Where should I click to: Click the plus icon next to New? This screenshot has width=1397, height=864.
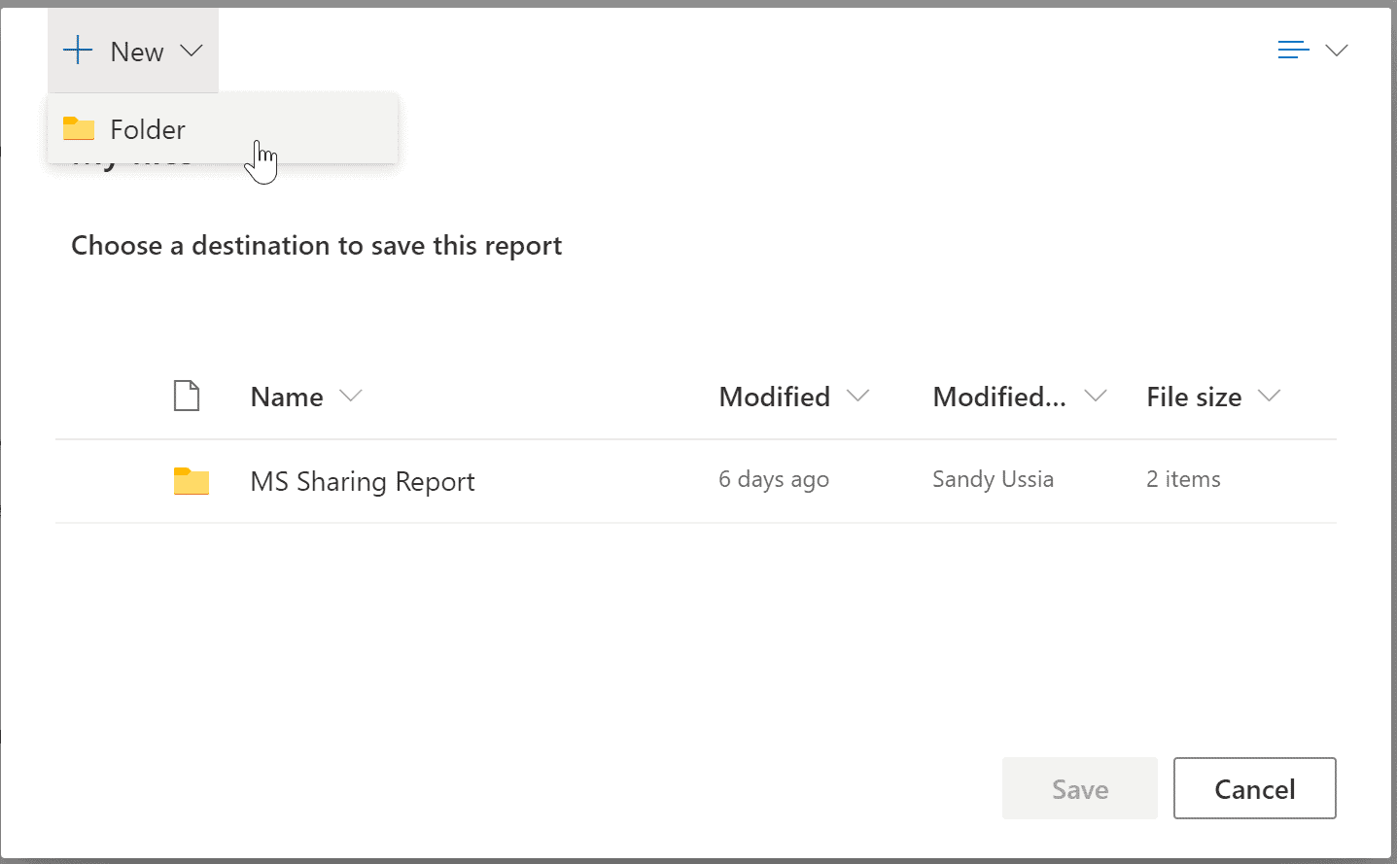[x=77, y=51]
